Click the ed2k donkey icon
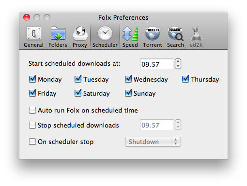This screenshot has height=186, width=247. pos(197,33)
